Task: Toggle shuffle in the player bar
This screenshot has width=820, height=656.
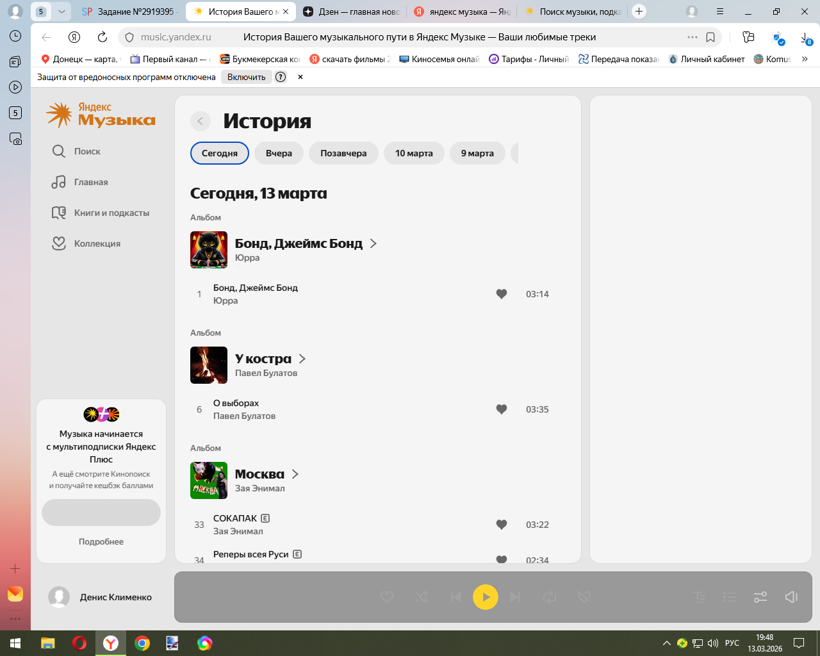Action: (x=422, y=597)
